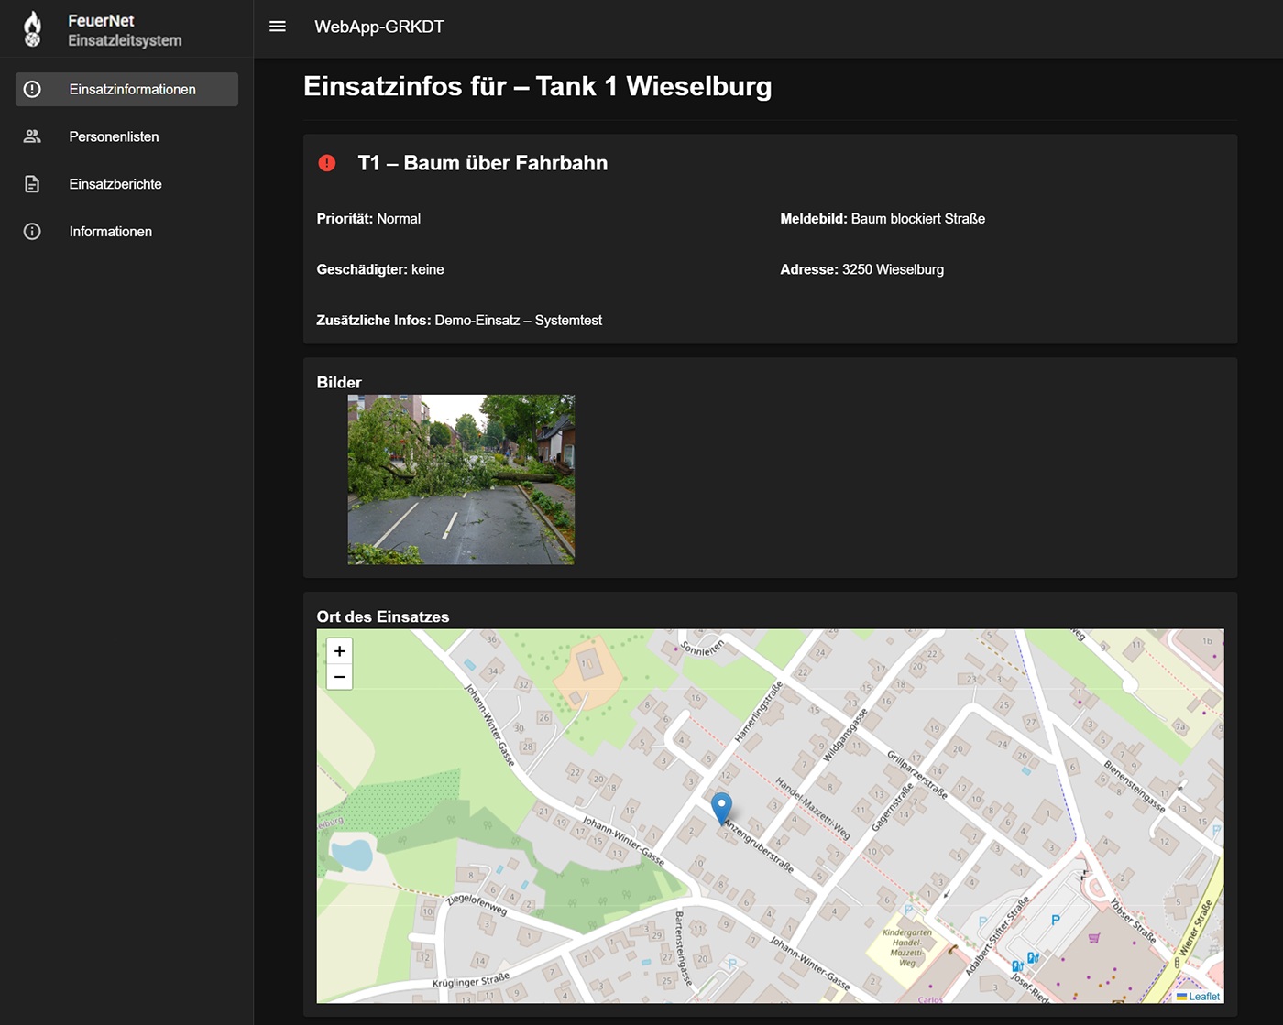
Task: Click the Kindergarten Handel-Mazzetti-Weg map label
Action: point(906,947)
